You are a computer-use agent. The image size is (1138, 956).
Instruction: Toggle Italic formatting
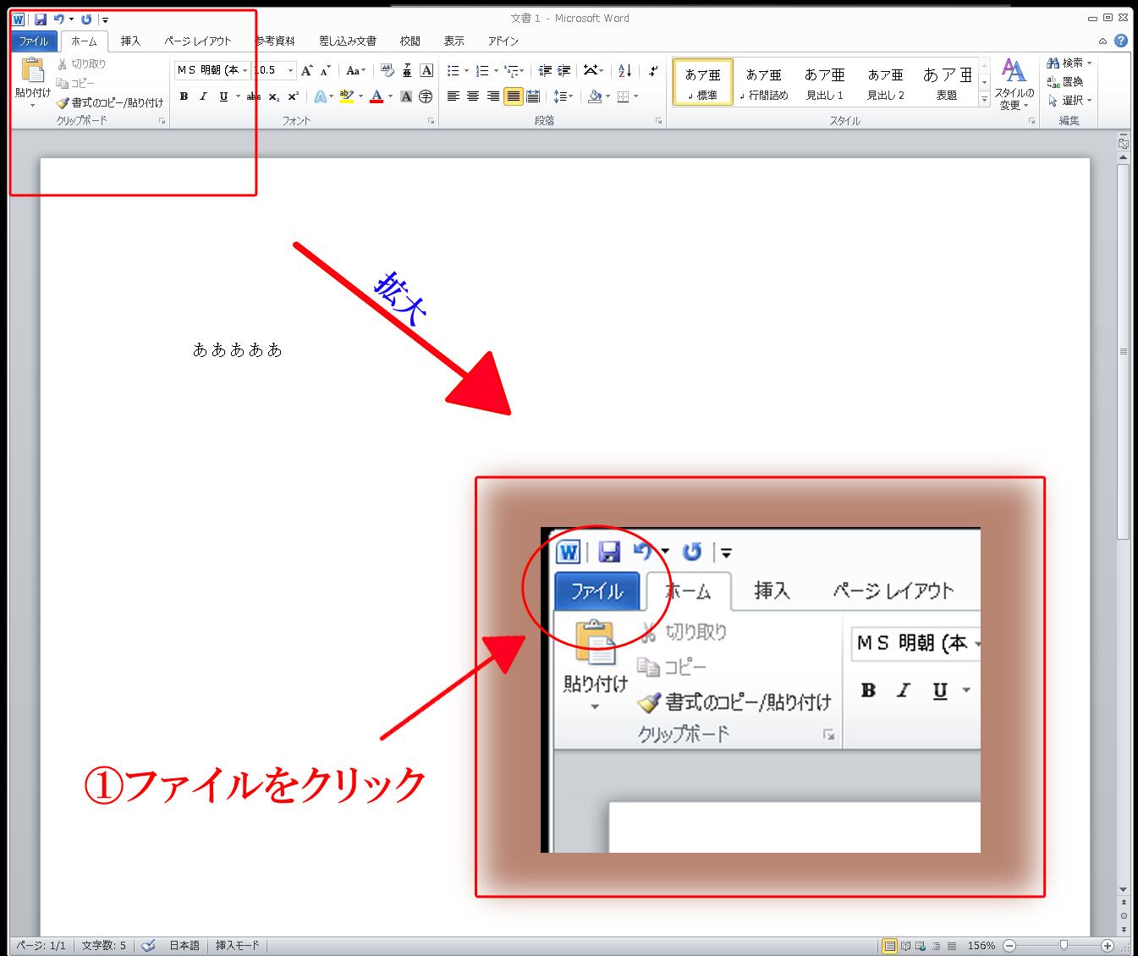(x=203, y=96)
